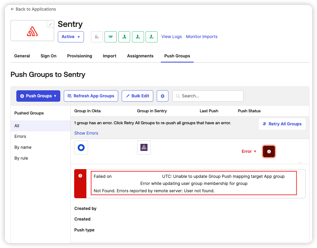Click the Bulk Edit button
The height and width of the screenshot is (248, 317).
137,96
